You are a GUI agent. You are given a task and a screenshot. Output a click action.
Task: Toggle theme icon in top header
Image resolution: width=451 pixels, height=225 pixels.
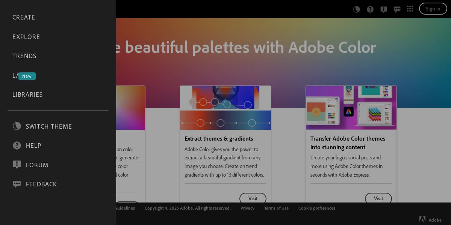click(357, 9)
